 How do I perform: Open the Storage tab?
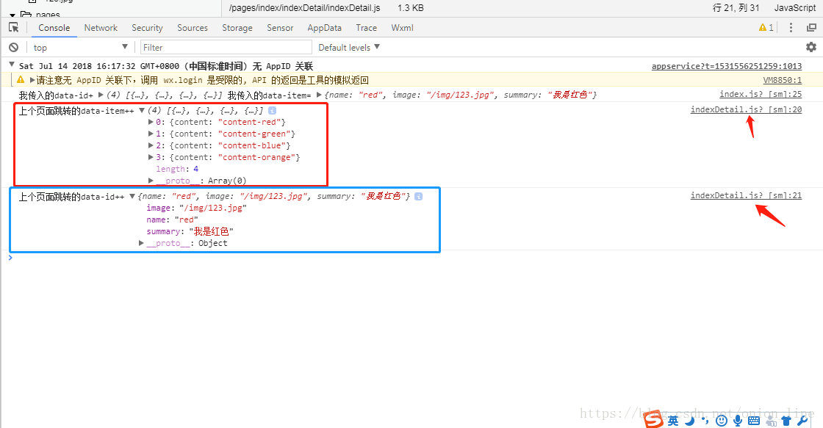(237, 28)
